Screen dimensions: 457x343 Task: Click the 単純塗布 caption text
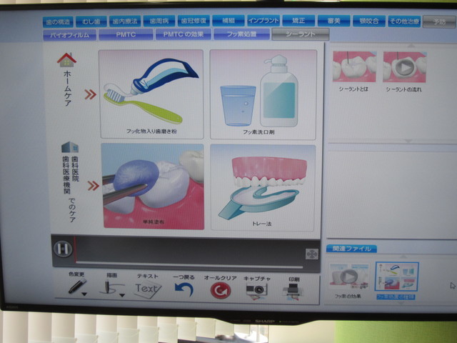pyautogui.click(x=154, y=222)
